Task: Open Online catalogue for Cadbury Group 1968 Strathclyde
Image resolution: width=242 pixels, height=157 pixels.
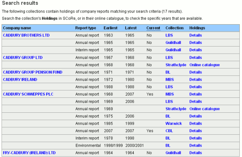Action: click(x=204, y=65)
